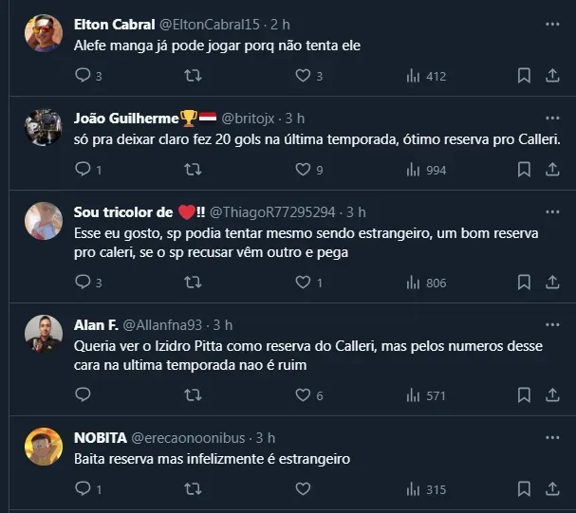Reply to Sou tricolor de tweet
576x513 pixels.
(x=83, y=283)
